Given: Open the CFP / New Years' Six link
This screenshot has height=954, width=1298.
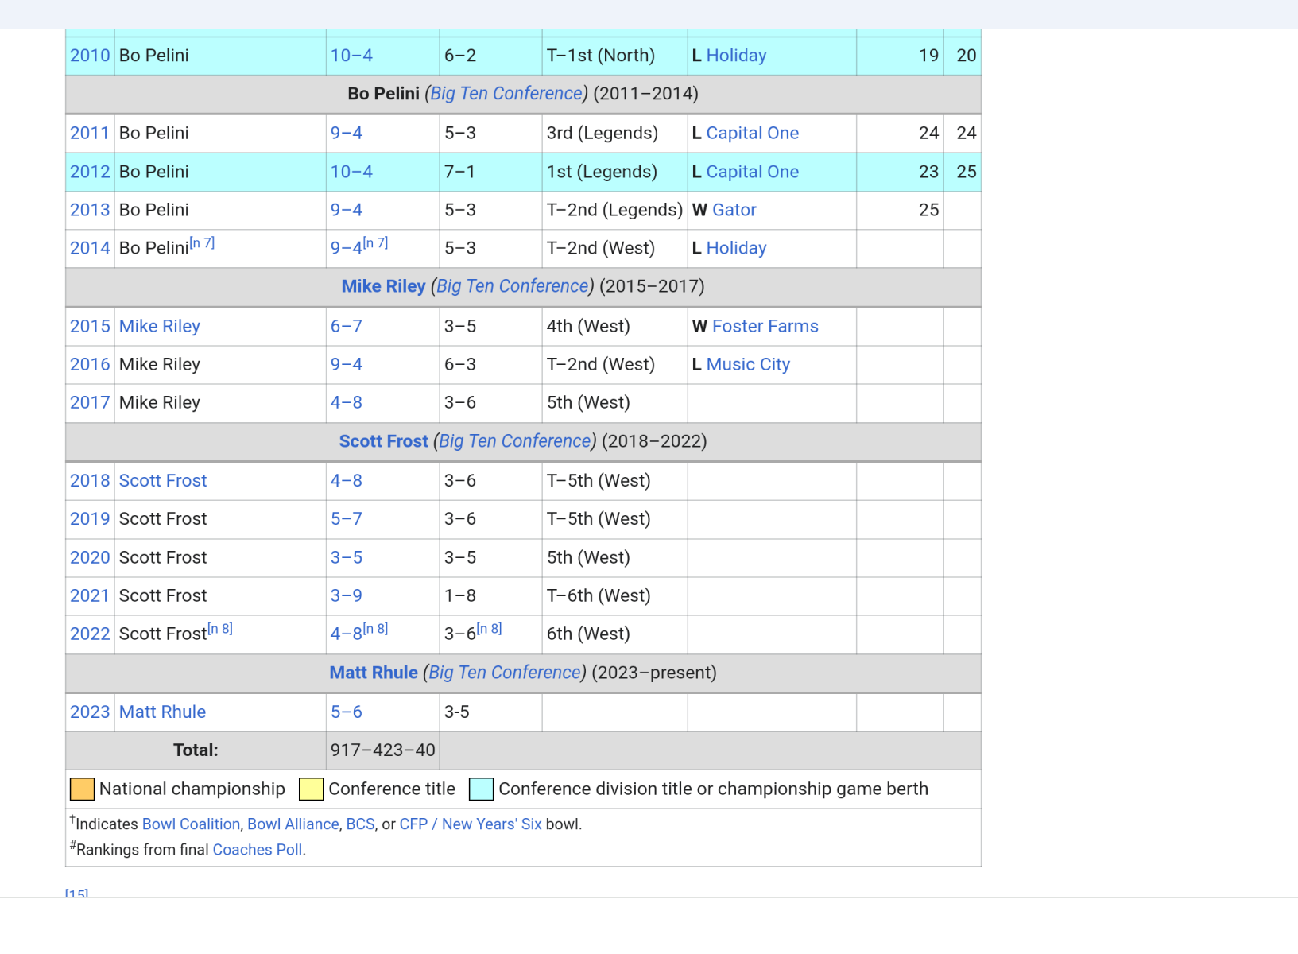Looking at the screenshot, I should point(471,824).
